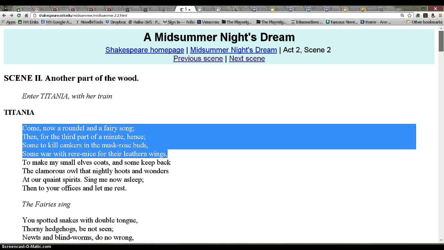The height and width of the screenshot is (250, 444).
Task: Open the Dropbox bookmark
Action: pos(116,22)
